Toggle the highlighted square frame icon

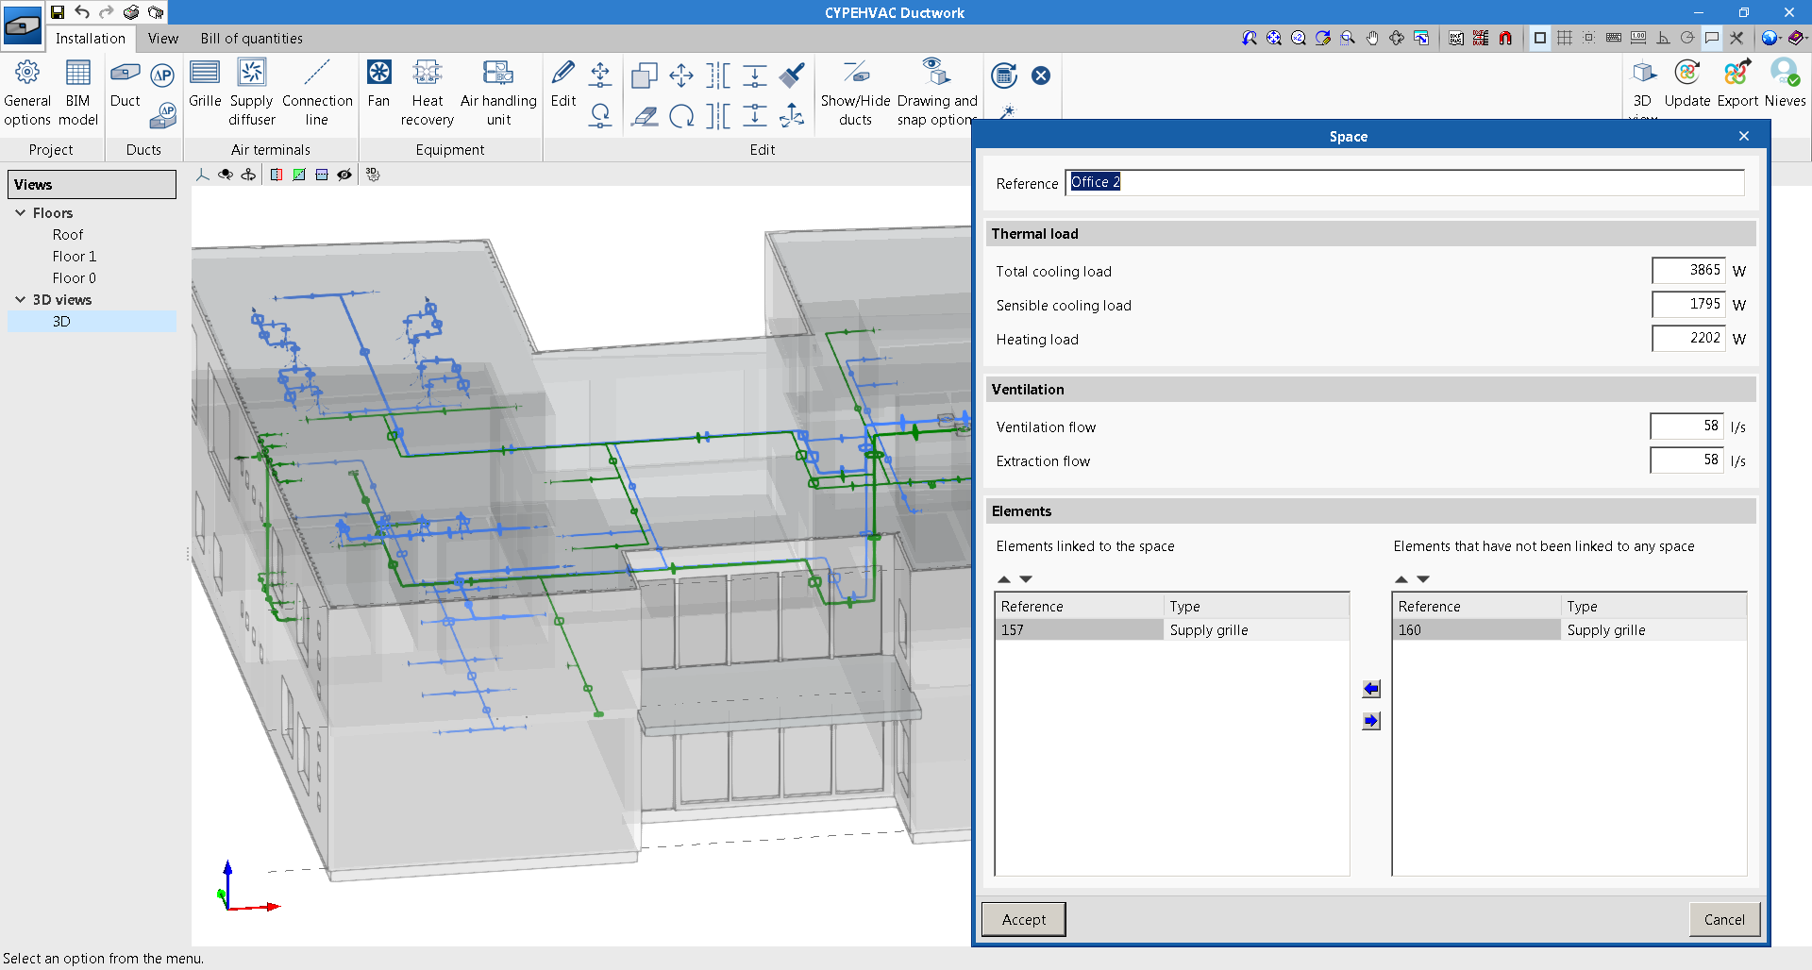pos(1540,38)
